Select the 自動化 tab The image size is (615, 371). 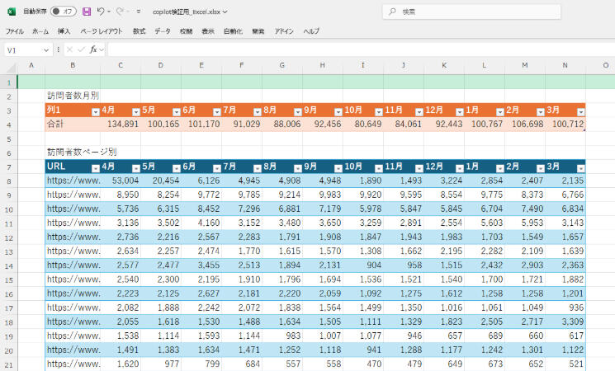point(234,31)
